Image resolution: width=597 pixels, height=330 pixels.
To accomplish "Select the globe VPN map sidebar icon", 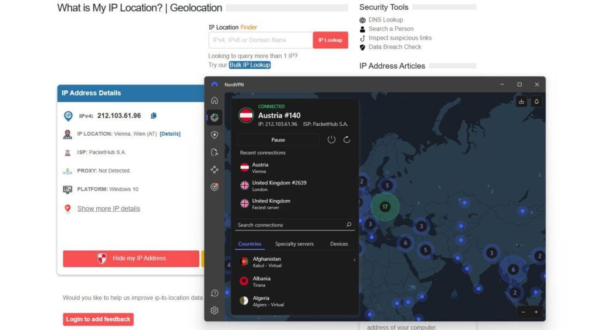I will [215, 118].
